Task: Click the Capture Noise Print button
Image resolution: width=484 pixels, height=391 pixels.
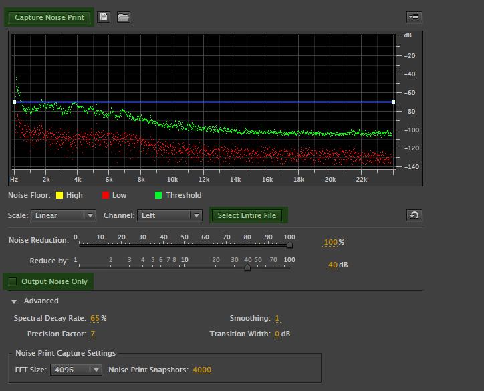Action: click(49, 17)
